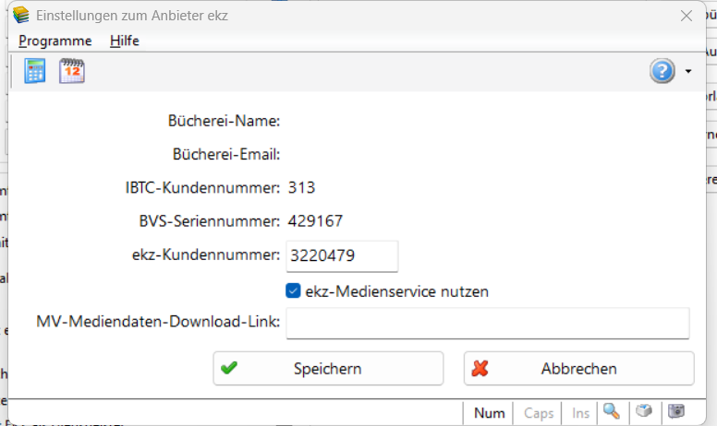The height and width of the screenshot is (426, 717).
Task: Open the calculator tool in toolbar
Action: click(x=35, y=71)
